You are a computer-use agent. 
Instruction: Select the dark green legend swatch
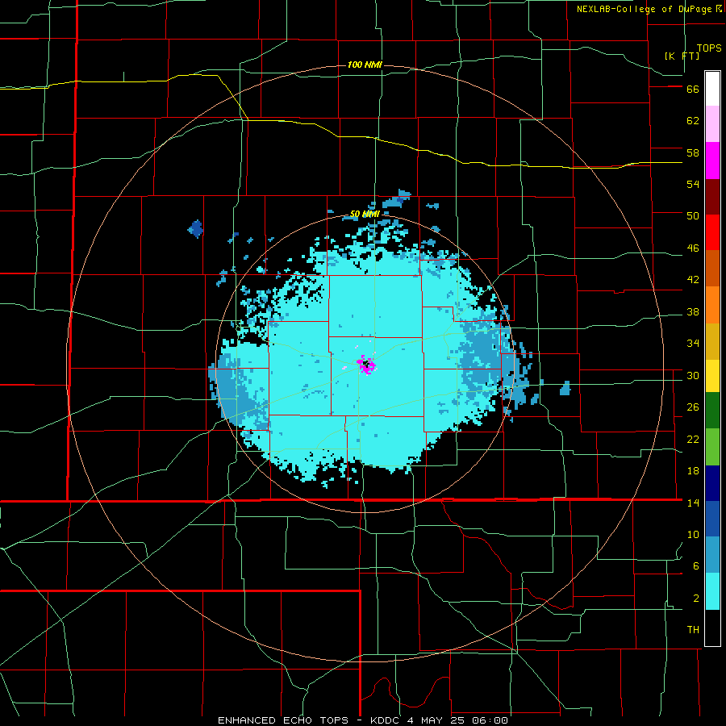712,411
